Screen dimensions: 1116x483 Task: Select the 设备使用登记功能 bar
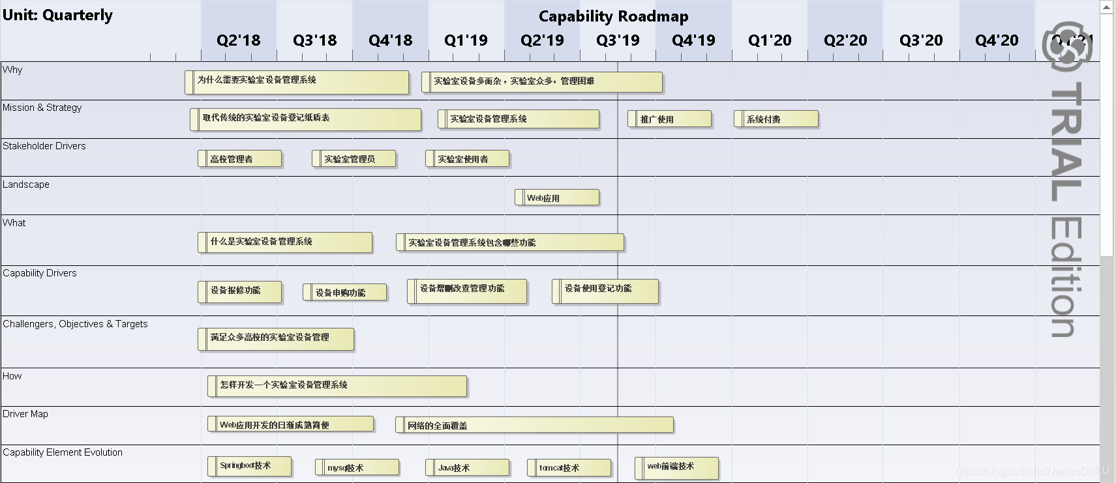pyautogui.click(x=605, y=291)
